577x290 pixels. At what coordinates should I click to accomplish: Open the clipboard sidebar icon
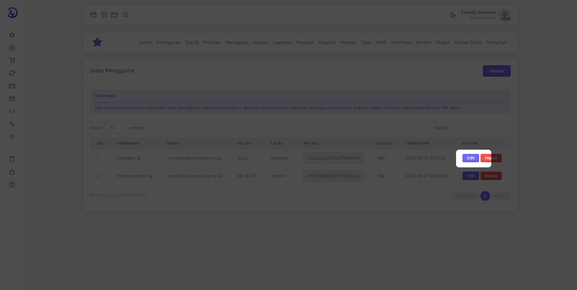coord(12,159)
